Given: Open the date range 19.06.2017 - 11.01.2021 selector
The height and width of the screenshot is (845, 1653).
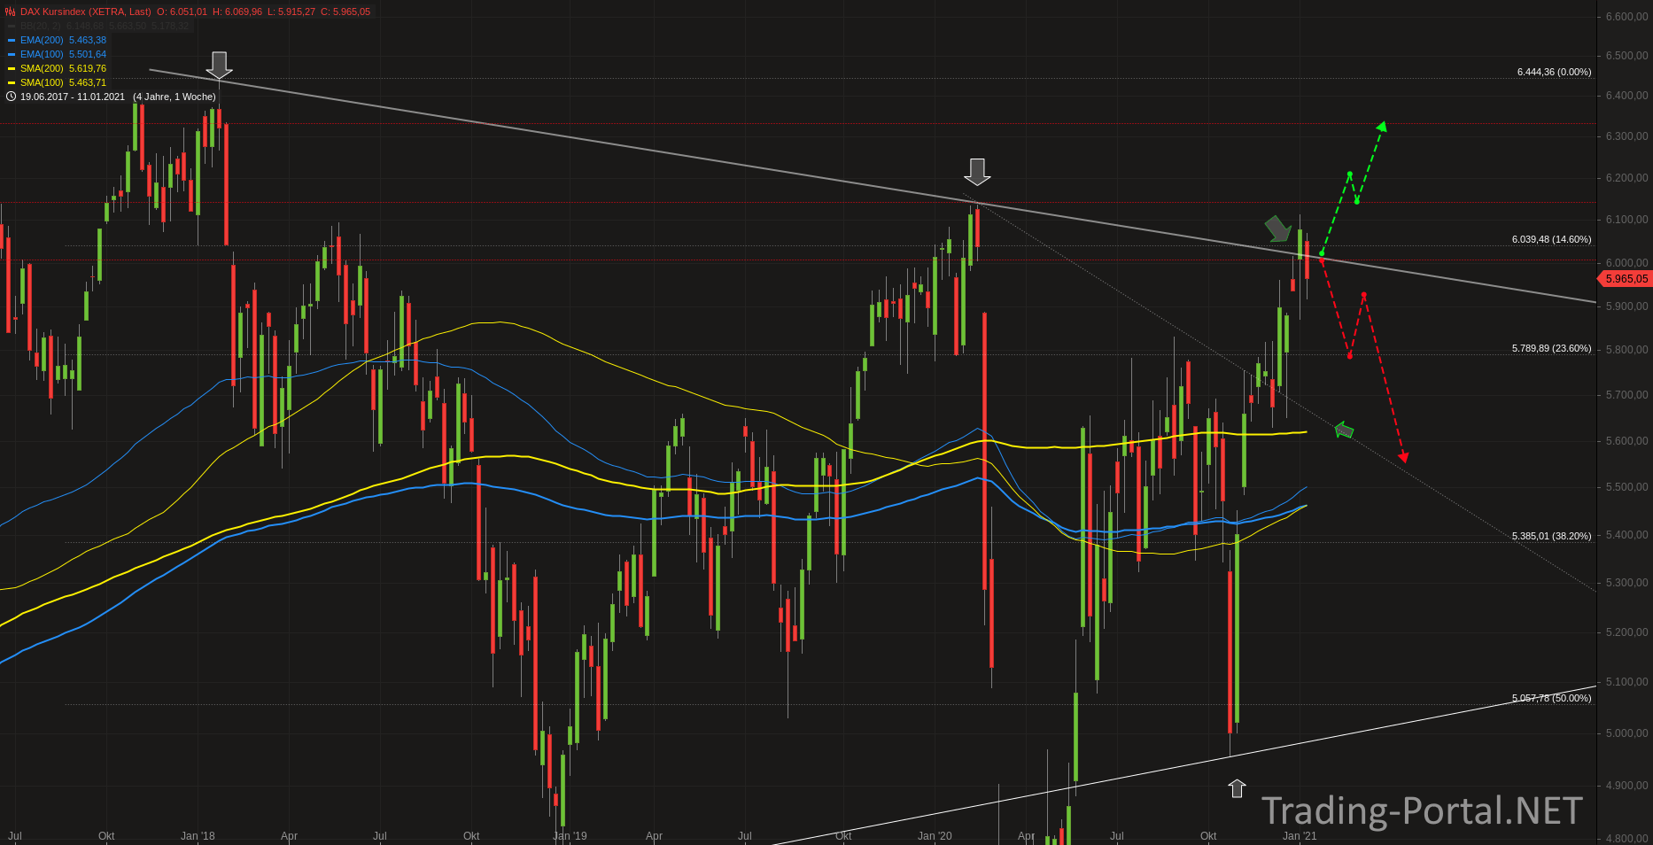Looking at the screenshot, I should pyautogui.click(x=73, y=97).
